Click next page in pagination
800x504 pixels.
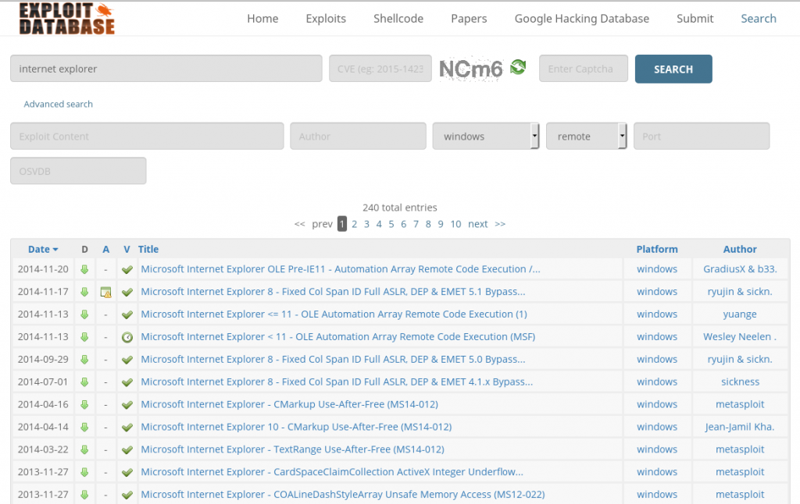click(x=477, y=224)
